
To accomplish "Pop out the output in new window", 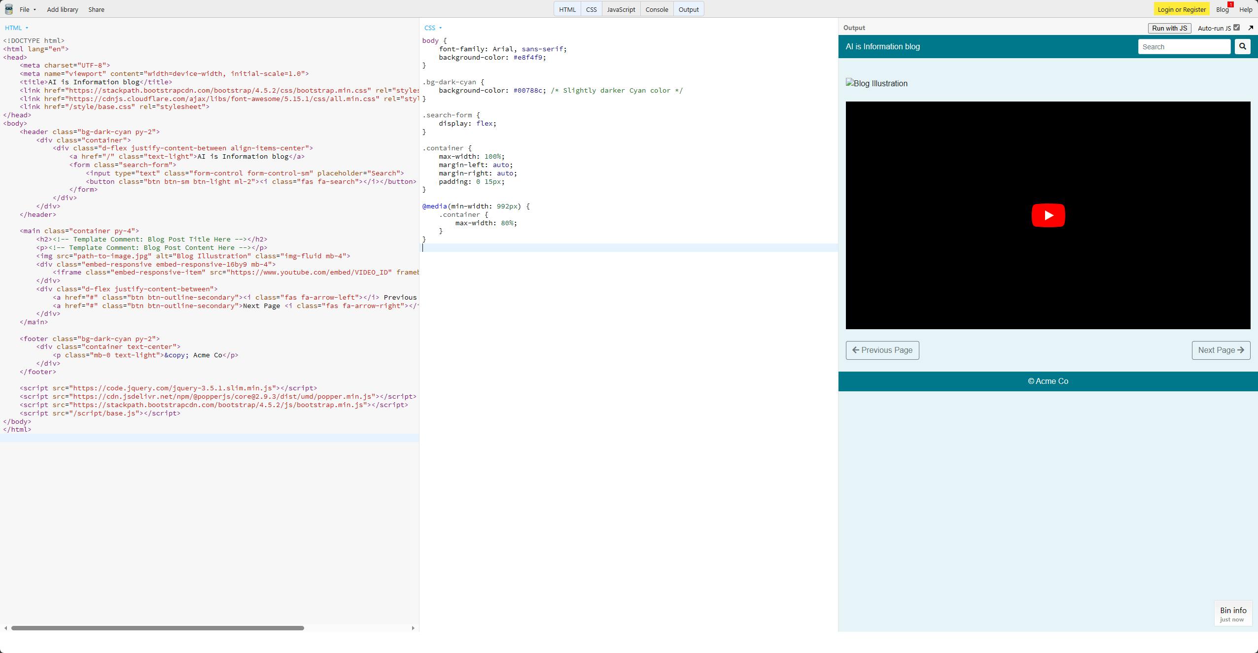I will (1251, 28).
